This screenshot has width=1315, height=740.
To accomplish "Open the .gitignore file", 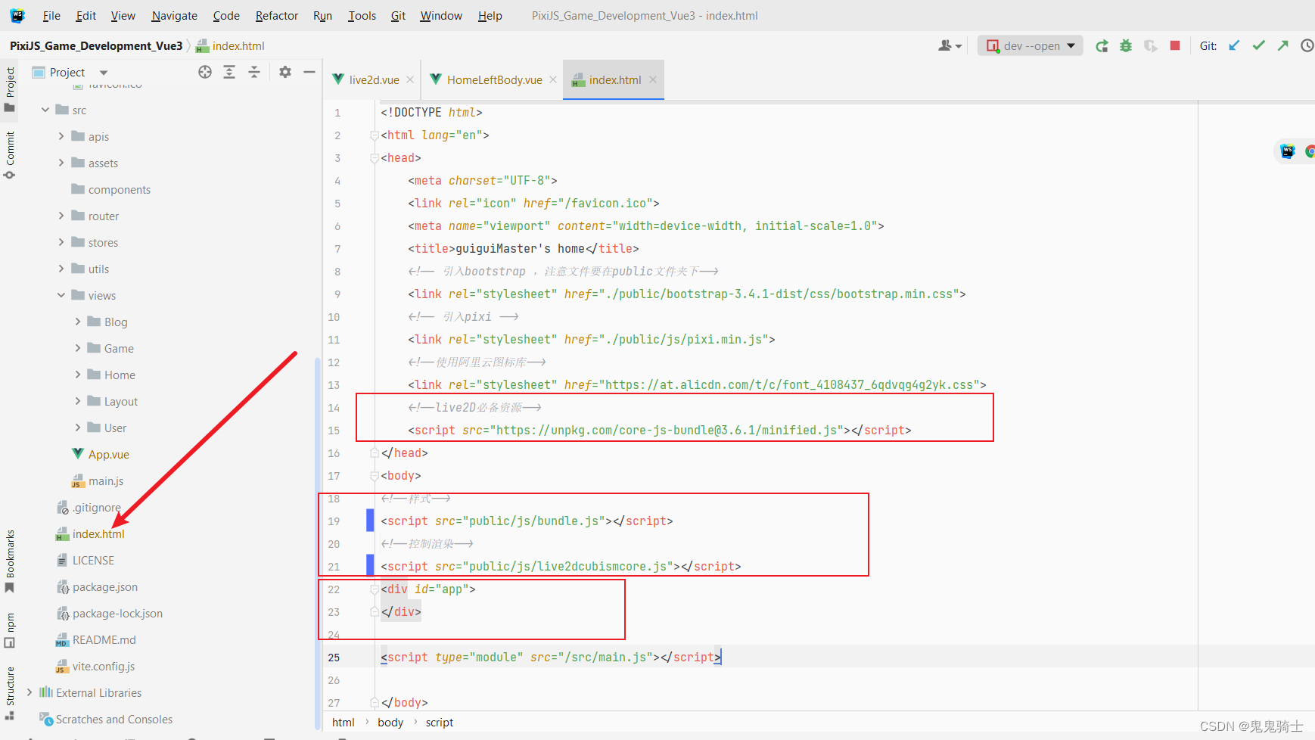I will [89, 507].
